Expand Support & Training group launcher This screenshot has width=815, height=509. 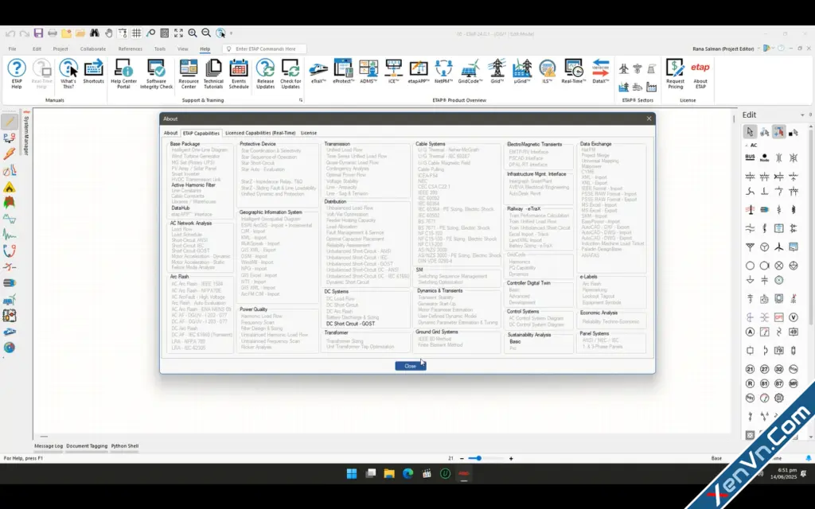300,99
